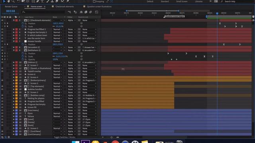This screenshot has height=143, width=255.
Task: Hide the Answer handle layer eye
Action: 2,41
